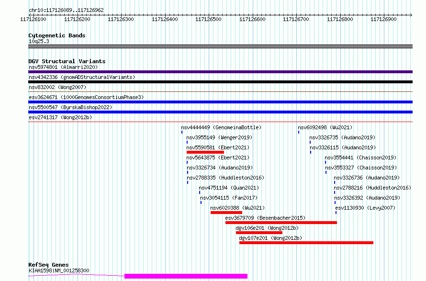Open the nsv4342336 gnomADStructuralVariants label
The width and height of the screenshot is (426, 281).
point(82,77)
